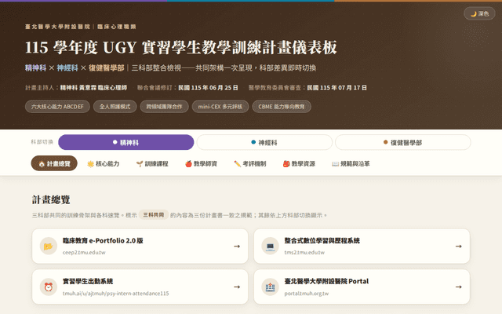This screenshot has width=502, height=314.
Task: Click the 115 學年度 UGY dashboard title
Action: [x=181, y=47]
